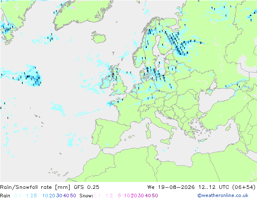Select the snow legend 30 value
257x199 pixels.
click(141, 196)
